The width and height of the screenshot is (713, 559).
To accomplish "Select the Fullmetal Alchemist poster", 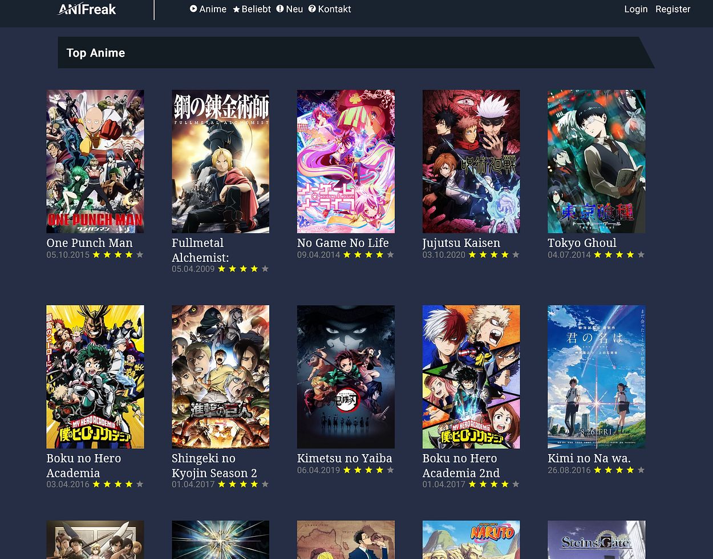I will pos(220,161).
